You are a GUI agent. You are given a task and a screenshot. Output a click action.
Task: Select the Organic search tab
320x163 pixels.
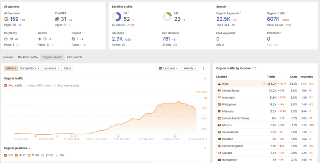[x=52, y=57]
